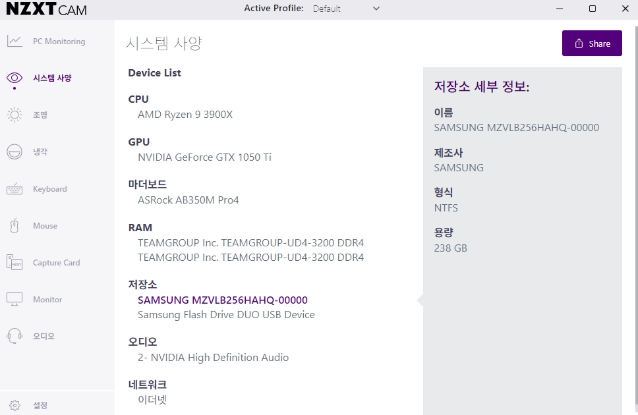Click the Device List heading
This screenshot has height=415, width=638.
point(155,73)
